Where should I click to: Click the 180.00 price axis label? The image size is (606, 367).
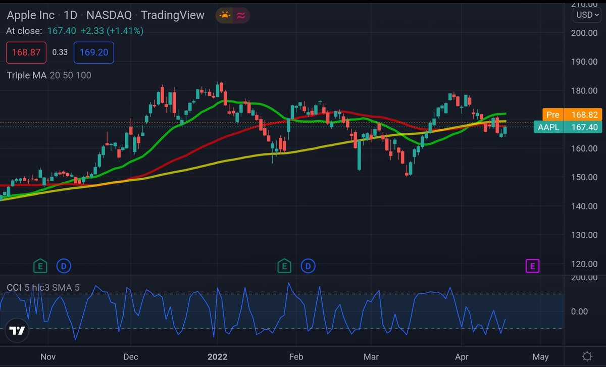(x=584, y=90)
